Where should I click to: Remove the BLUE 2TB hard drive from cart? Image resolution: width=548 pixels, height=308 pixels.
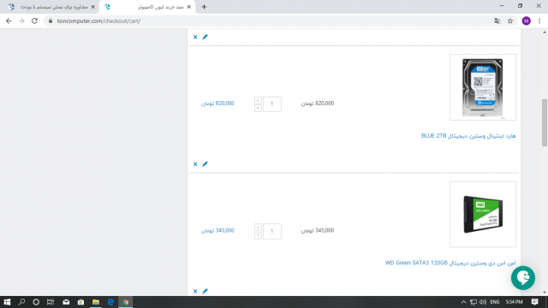tap(195, 164)
